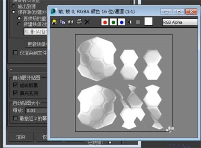The height and width of the screenshot is (148, 201).
Task: Click the 标准:(A) material type field
Action: [36, 32]
